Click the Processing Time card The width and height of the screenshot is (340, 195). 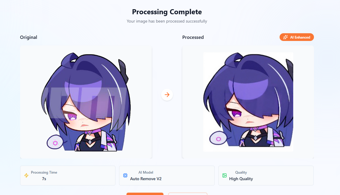click(x=68, y=176)
